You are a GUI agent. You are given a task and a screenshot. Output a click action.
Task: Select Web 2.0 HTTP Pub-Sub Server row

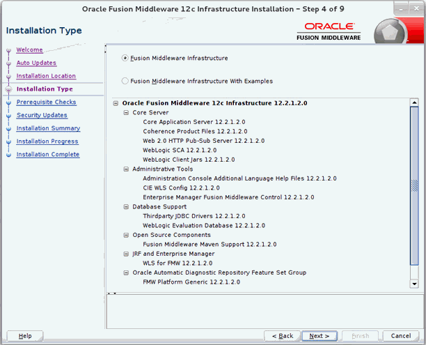click(204, 141)
